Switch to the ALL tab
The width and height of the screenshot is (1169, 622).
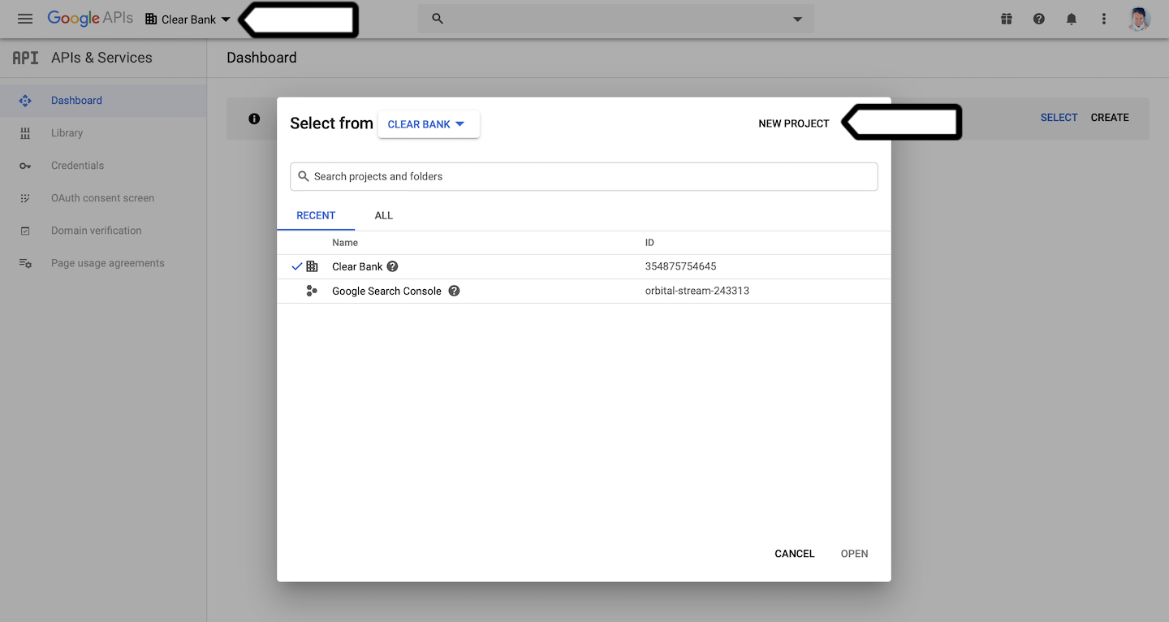tap(384, 215)
